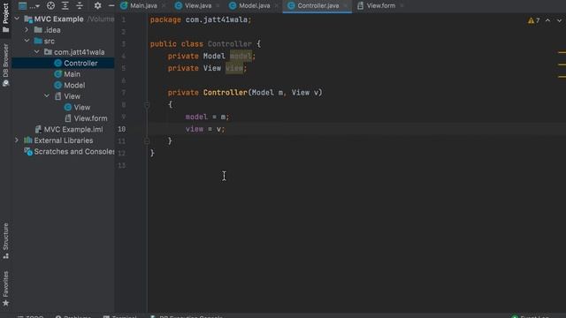Click the highlighted view field name
The height and width of the screenshot is (318, 566).
tap(234, 68)
